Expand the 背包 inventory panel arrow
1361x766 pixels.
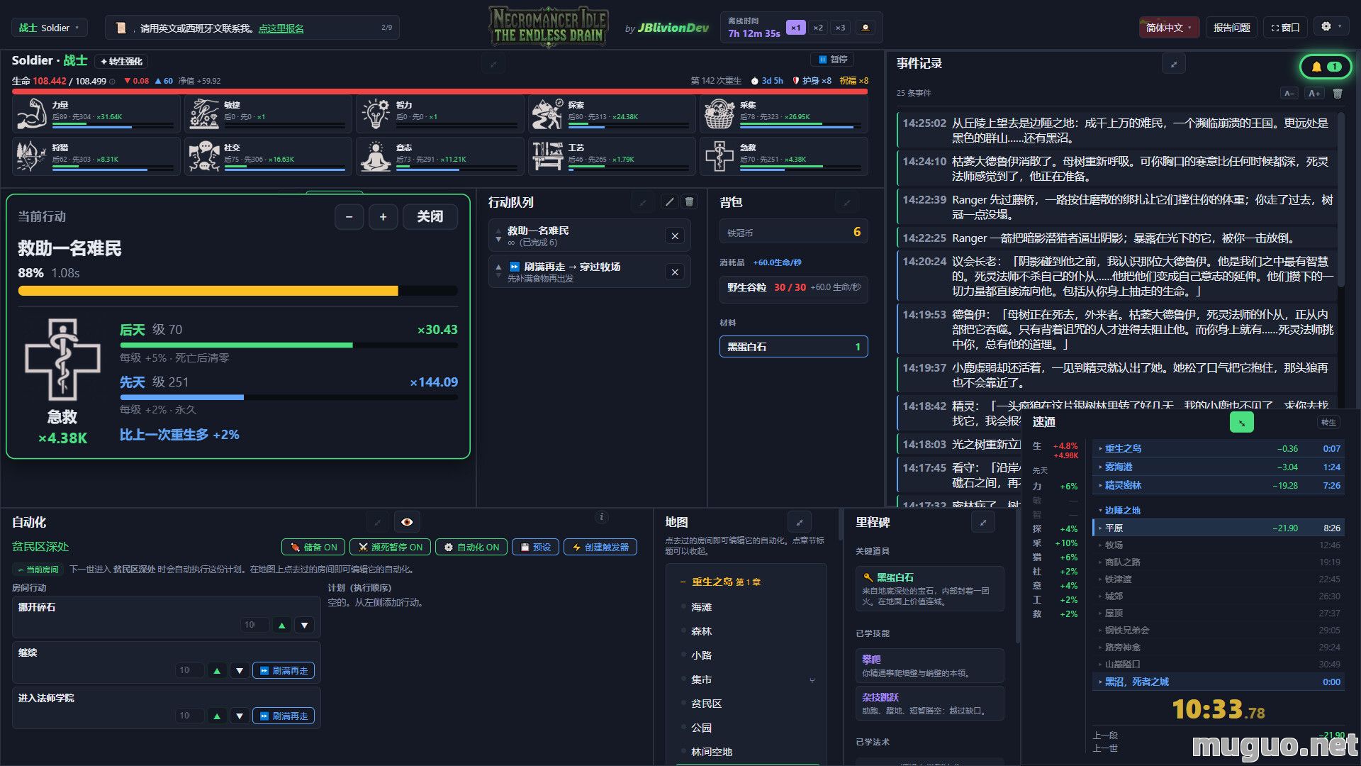click(x=846, y=203)
